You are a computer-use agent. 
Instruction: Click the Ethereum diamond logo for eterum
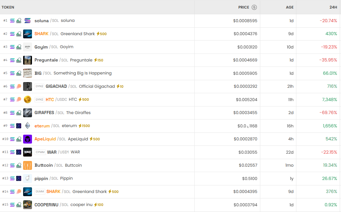pyautogui.click(x=28, y=126)
